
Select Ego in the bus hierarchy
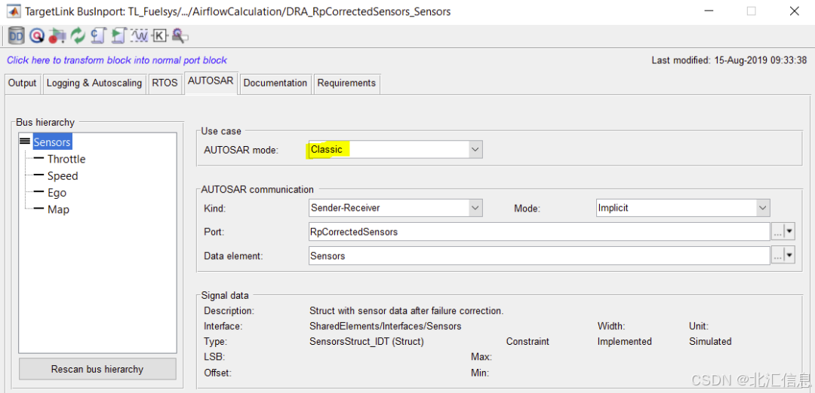coord(57,193)
